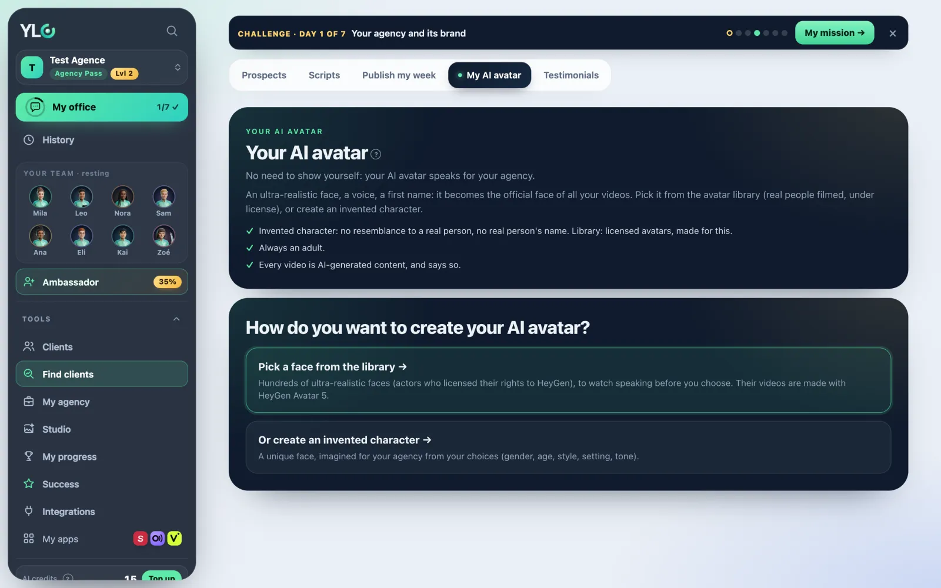Image resolution: width=941 pixels, height=588 pixels.
Task: Select team member Zoé avatar
Action: tap(163, 236)
